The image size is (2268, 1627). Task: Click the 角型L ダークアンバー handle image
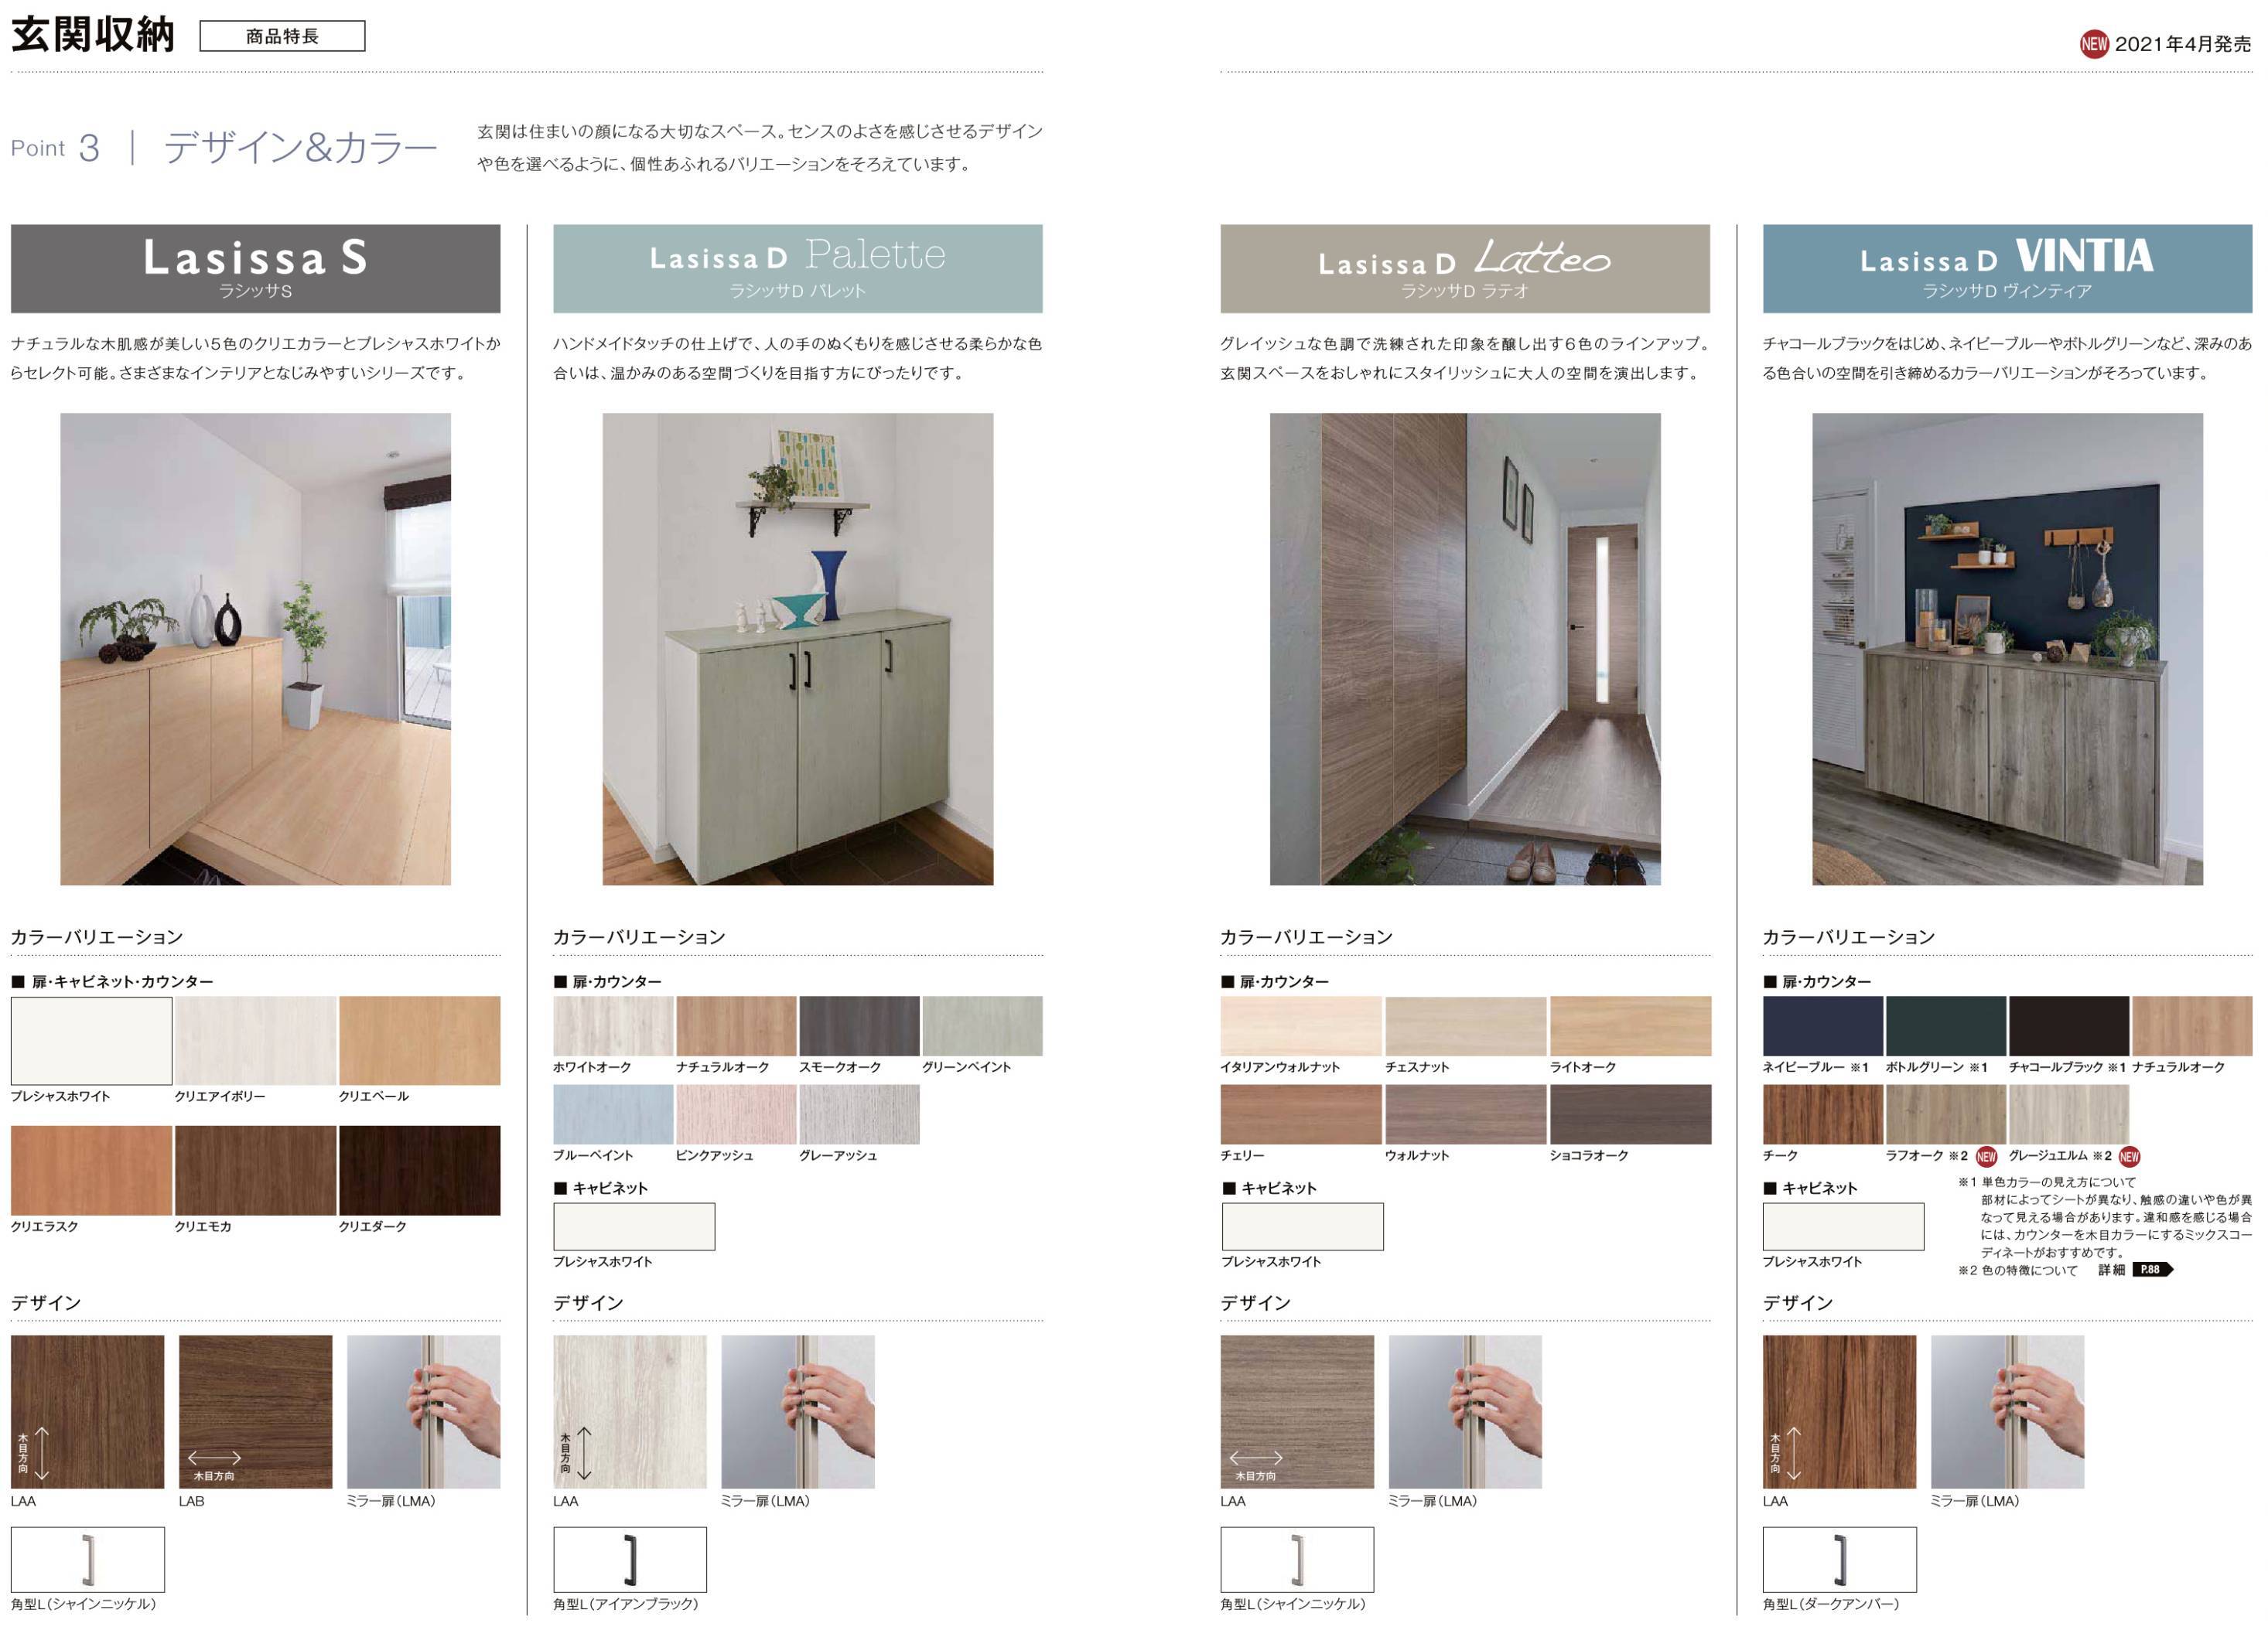tap(1839, 1559)
